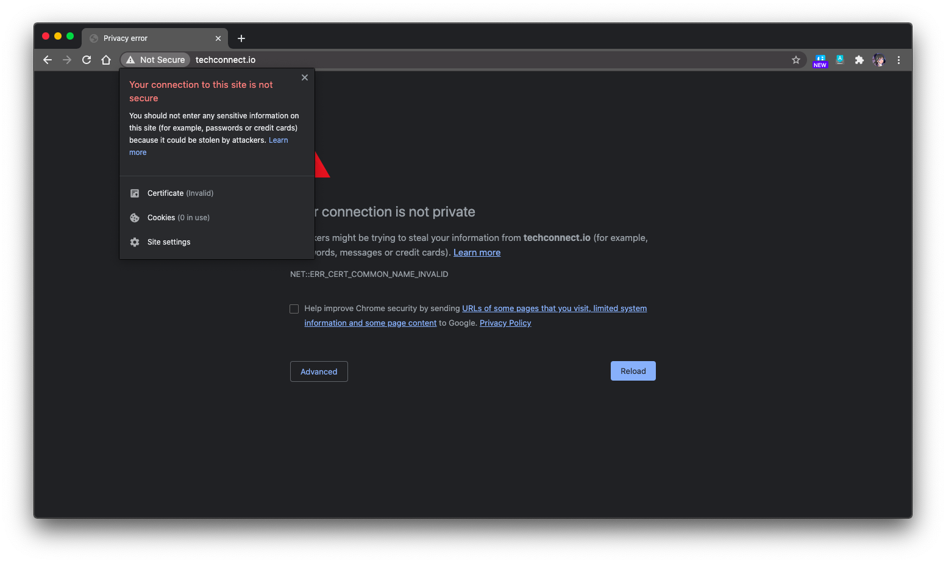
Task: Open the certificate icon in popup
Action: [x=135, y=193]
